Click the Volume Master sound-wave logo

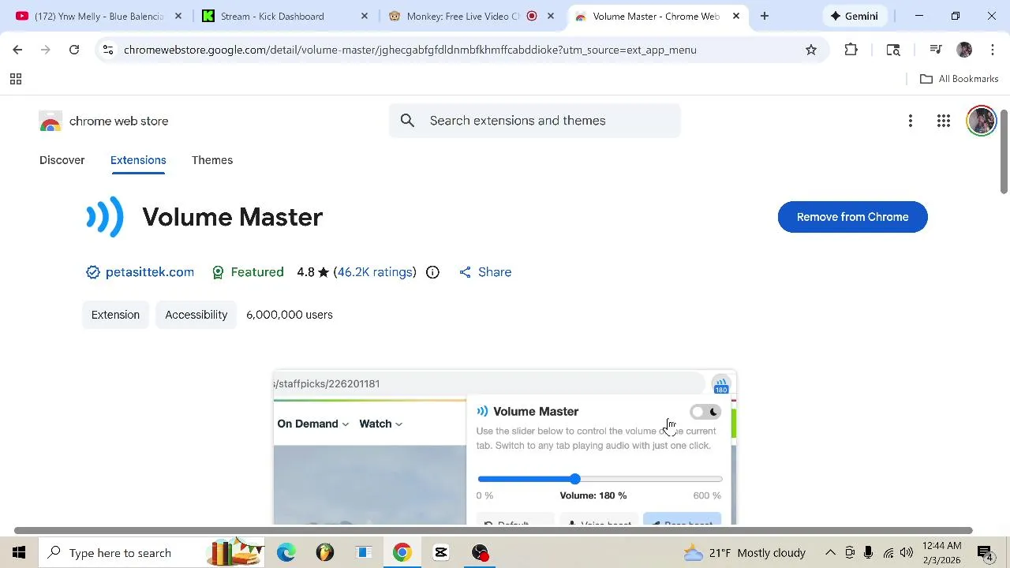[105, 217]
